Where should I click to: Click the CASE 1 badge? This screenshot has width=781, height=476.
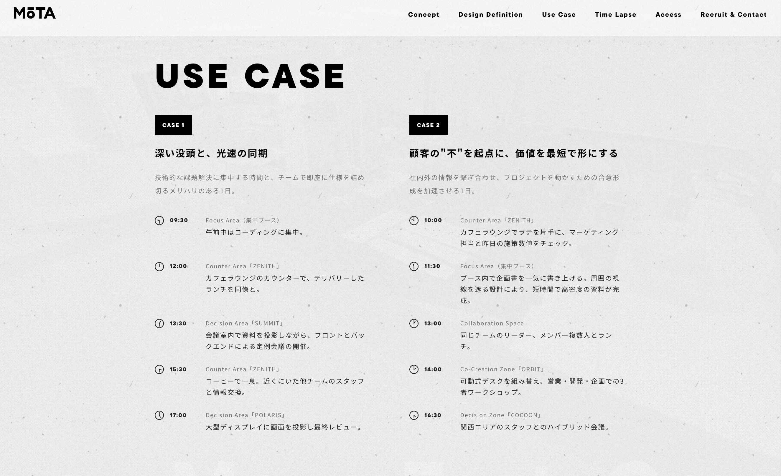173,125
